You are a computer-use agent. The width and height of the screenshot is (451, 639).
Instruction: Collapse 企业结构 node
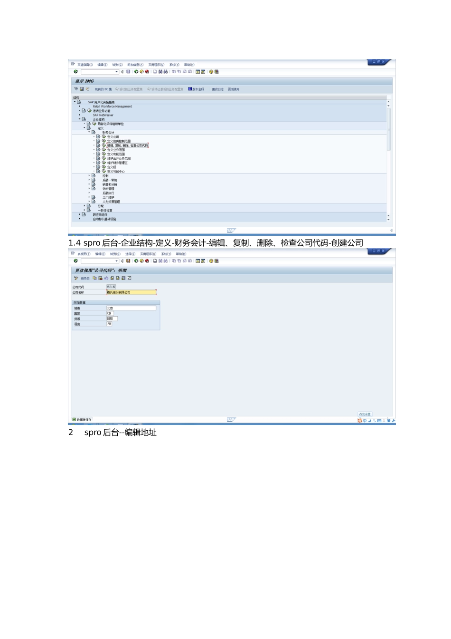coord(80,119)
